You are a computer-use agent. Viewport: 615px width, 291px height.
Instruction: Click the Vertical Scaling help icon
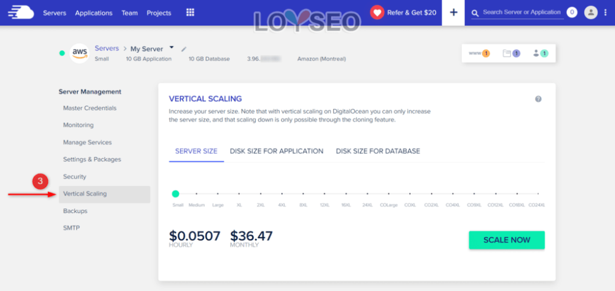[538, 99]
